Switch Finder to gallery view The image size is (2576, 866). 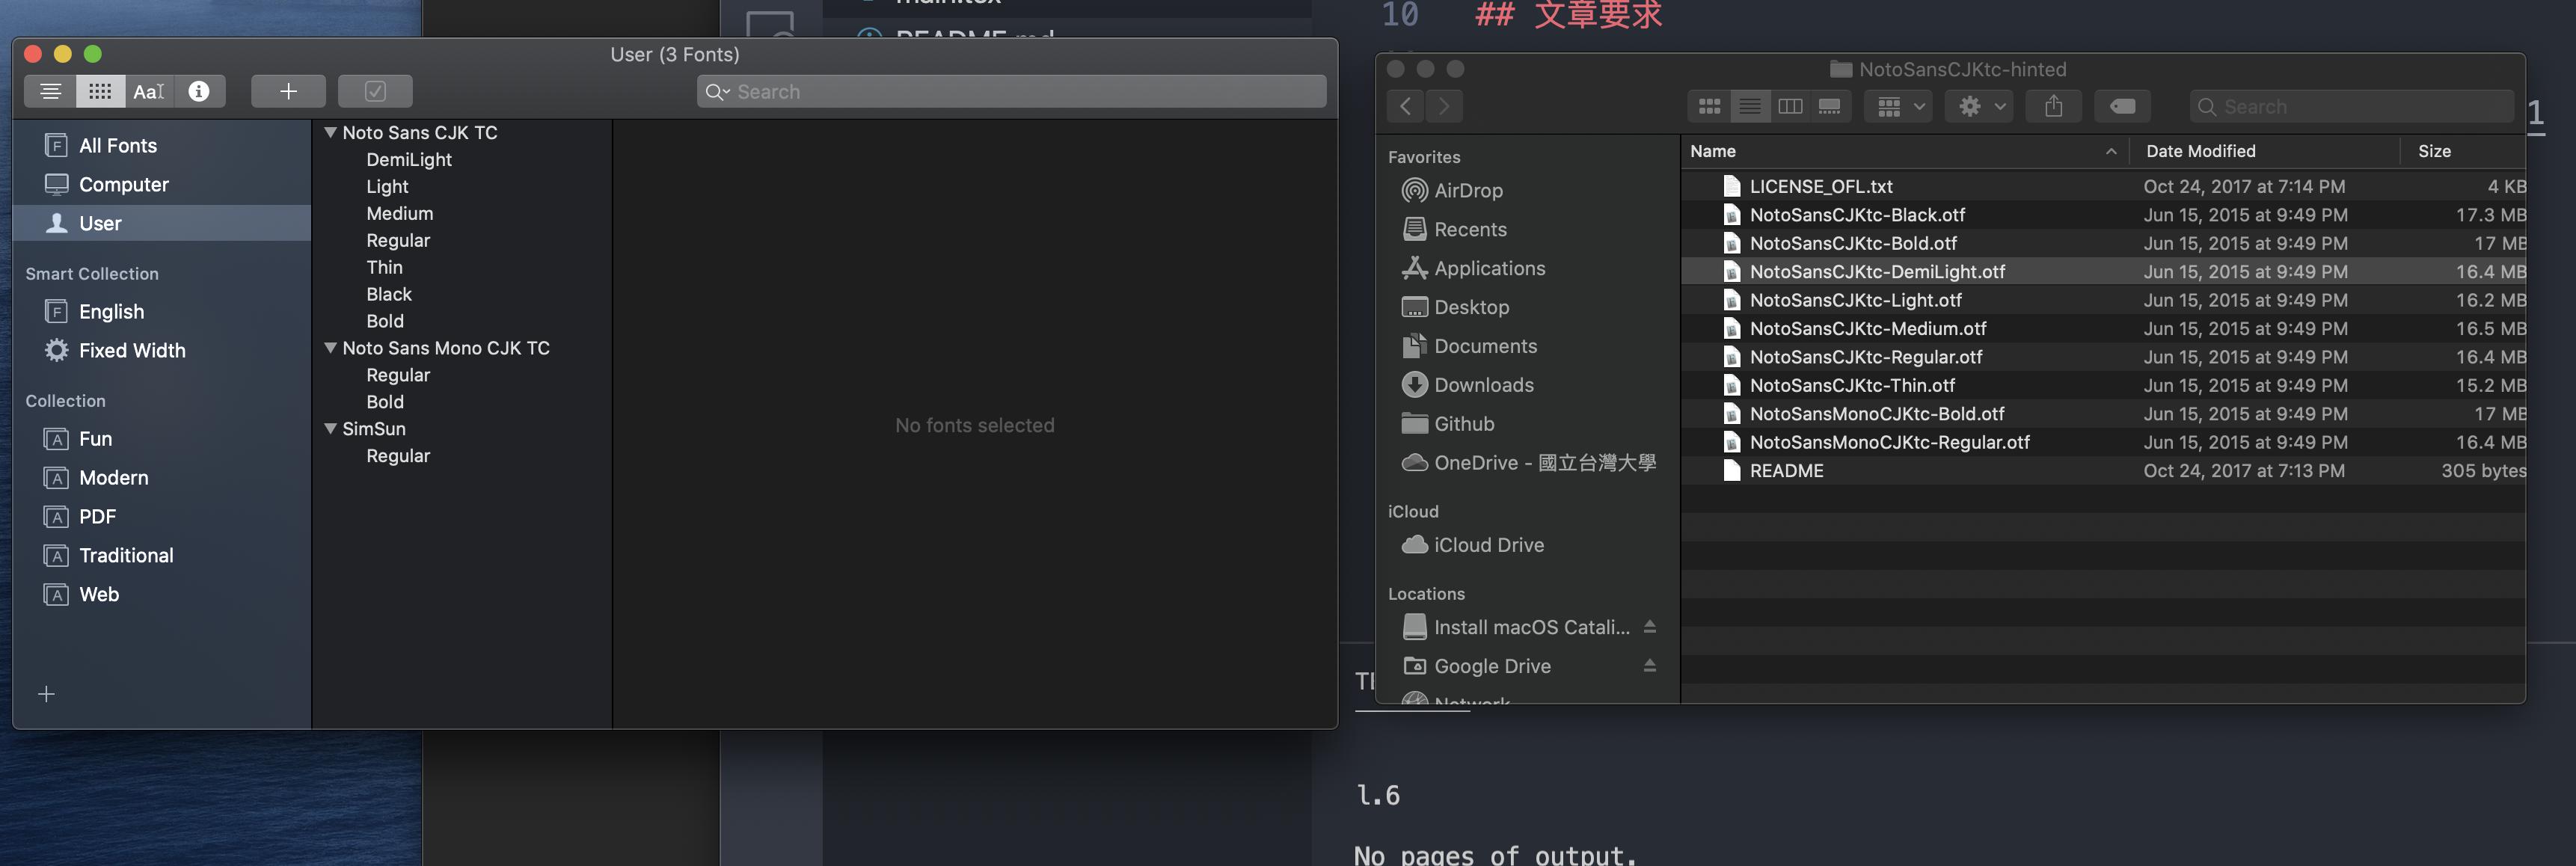(x=1829, y=106)
